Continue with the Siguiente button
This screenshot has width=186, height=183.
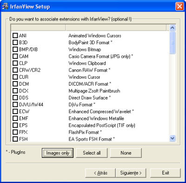131,173
